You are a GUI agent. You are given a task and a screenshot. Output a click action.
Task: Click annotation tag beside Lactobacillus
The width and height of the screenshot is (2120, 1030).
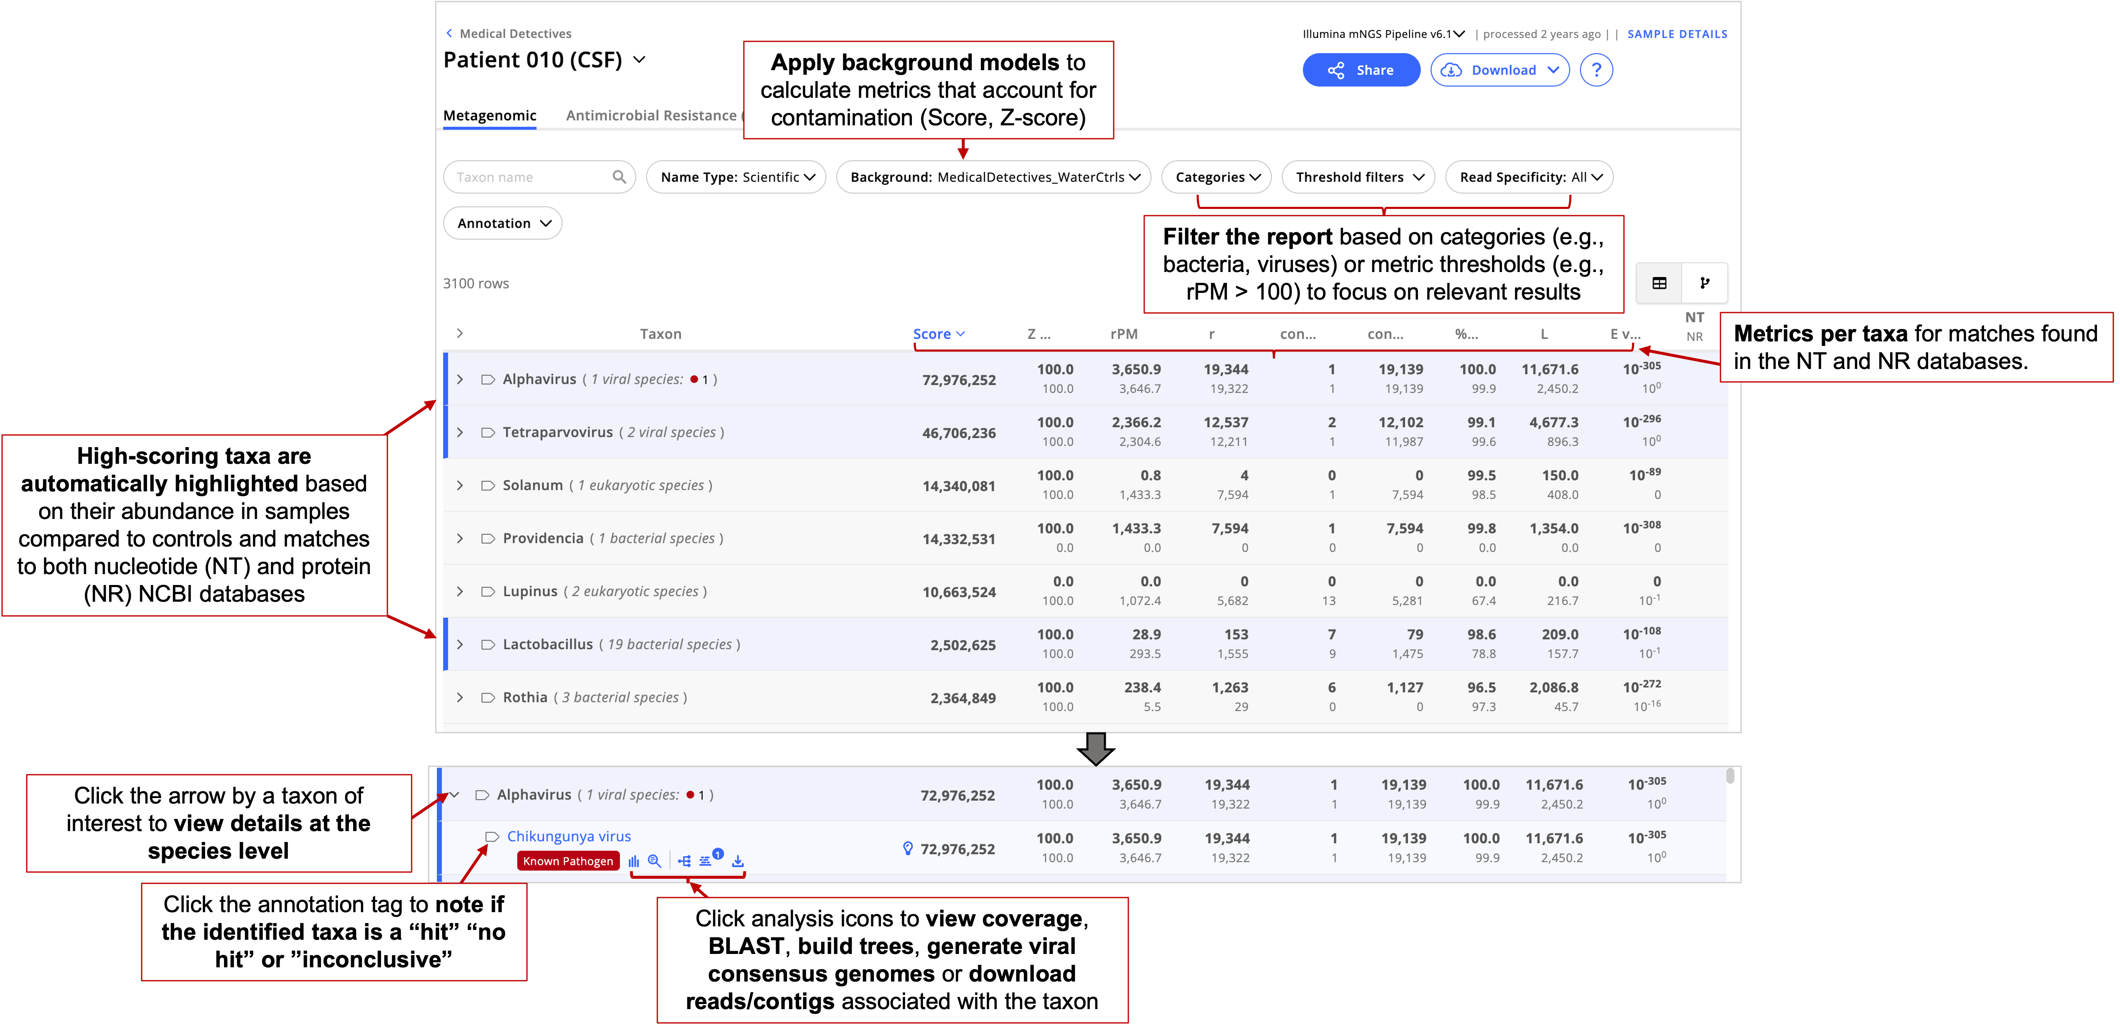click(487, 645)
